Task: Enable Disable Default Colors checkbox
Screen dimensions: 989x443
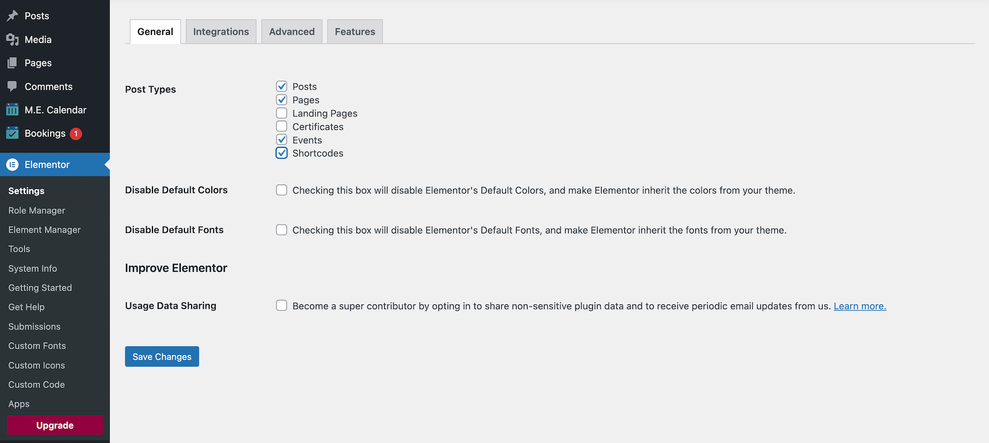Action: pos(282,190)
